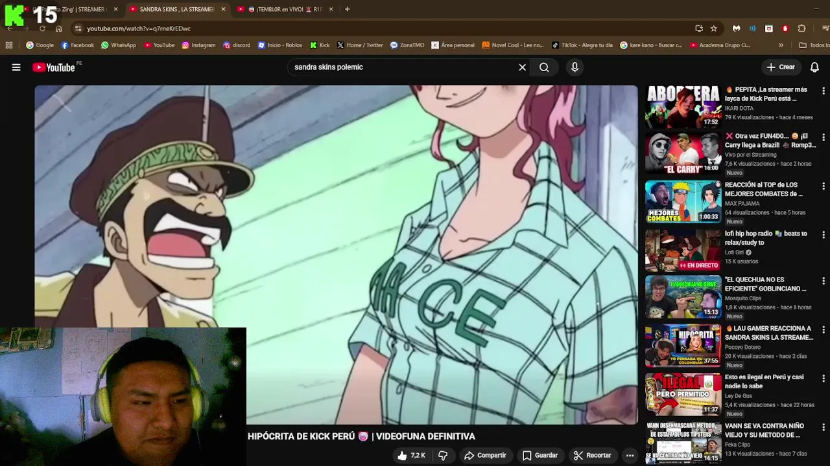Like the video with thumbs up
Image resolution: width=830 pixels, height=466 pixels.
coord(411,456)
